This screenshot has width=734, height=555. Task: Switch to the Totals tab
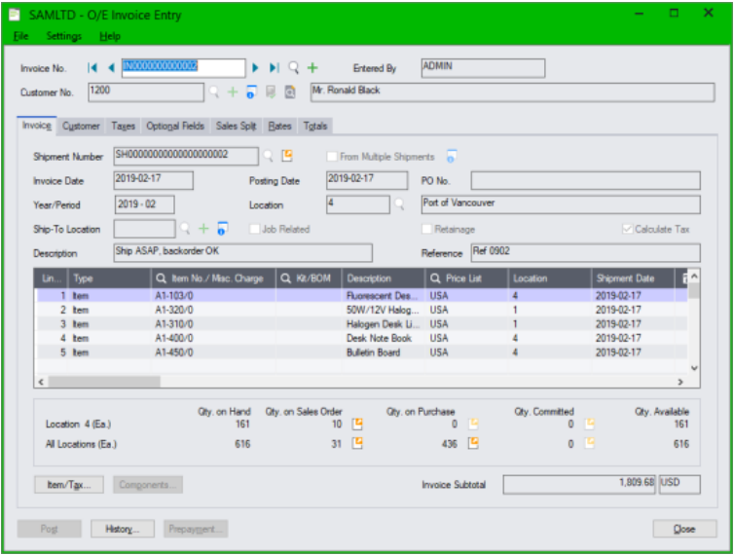click(x=315, y=126)
